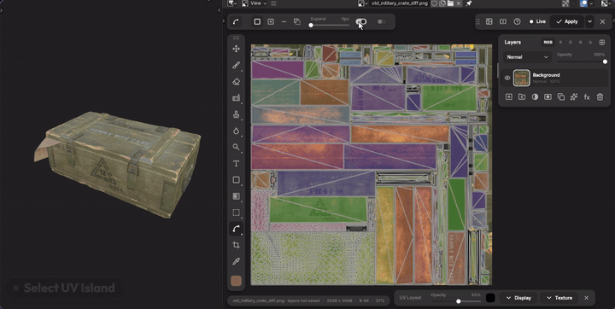Click the old_military_crate_diff.png name field
The image size is (615, 309).
pos(399,3)
